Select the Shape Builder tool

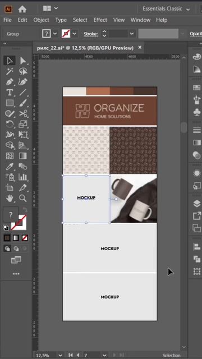[x=10, y=145]
